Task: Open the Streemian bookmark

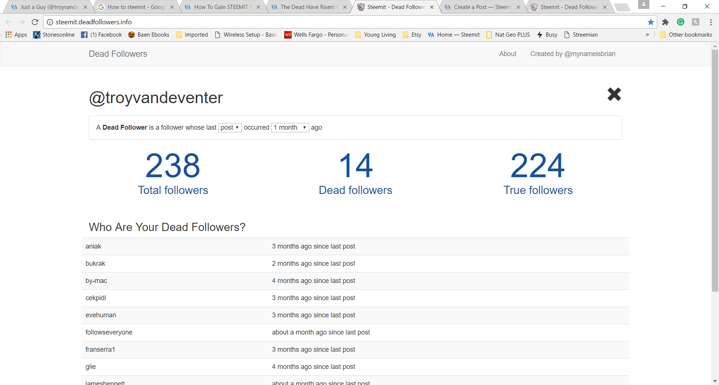Action: [581, 35]
